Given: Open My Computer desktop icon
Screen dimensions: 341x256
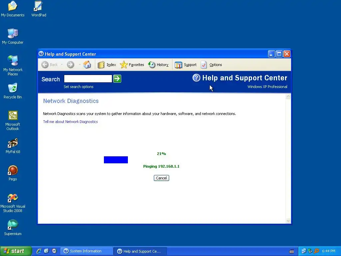Looking at the screenshot, I should 13,36.
